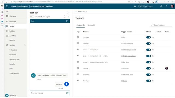The height and width of the screenshot is (98, 175).
Task: Open AI capabilities settings page
Action: coord(14,73)
